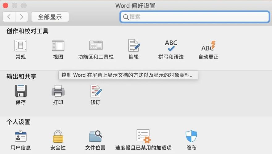Open 功能区和工具栏 ribbon and toolbar settings
The width and height of the screenshot is (272, 154).
[96, 46]
